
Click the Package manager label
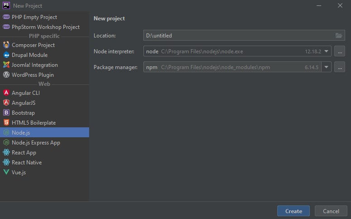pyautogui.click(x=115, y=67)
